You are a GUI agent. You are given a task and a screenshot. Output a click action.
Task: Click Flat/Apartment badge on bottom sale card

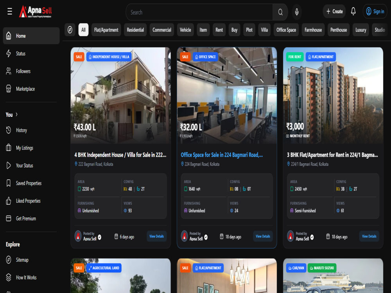tap(208, 268)
